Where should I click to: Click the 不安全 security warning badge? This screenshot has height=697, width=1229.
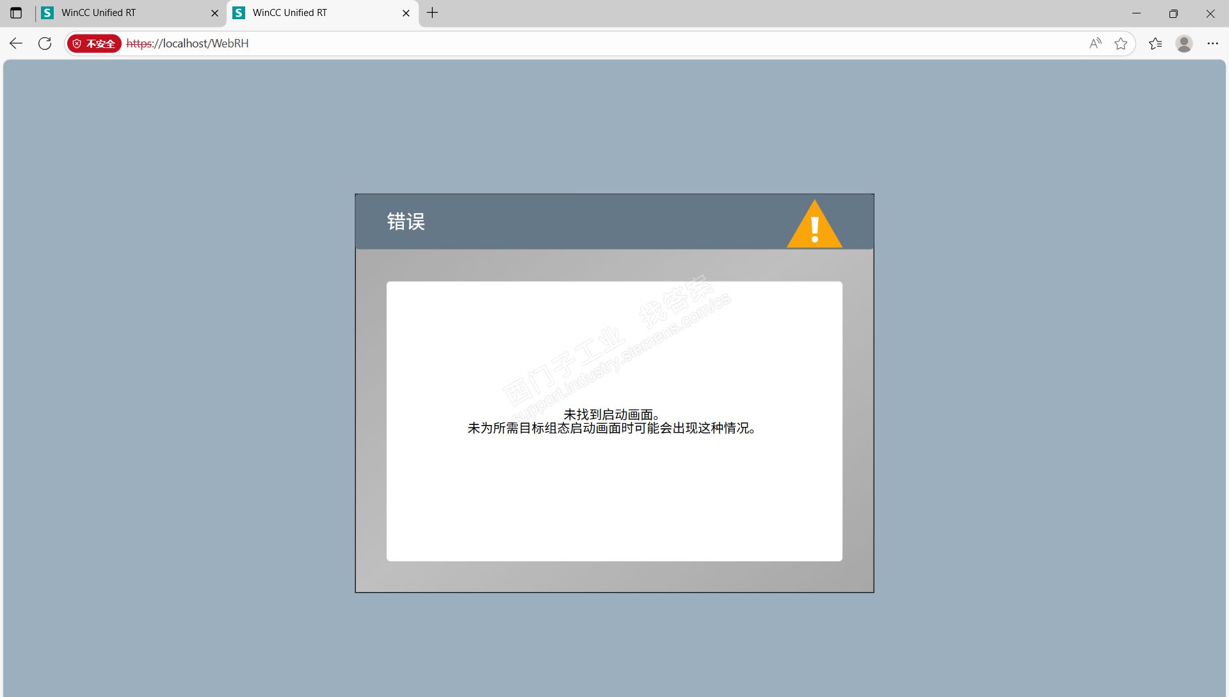[x=94, y=44]
